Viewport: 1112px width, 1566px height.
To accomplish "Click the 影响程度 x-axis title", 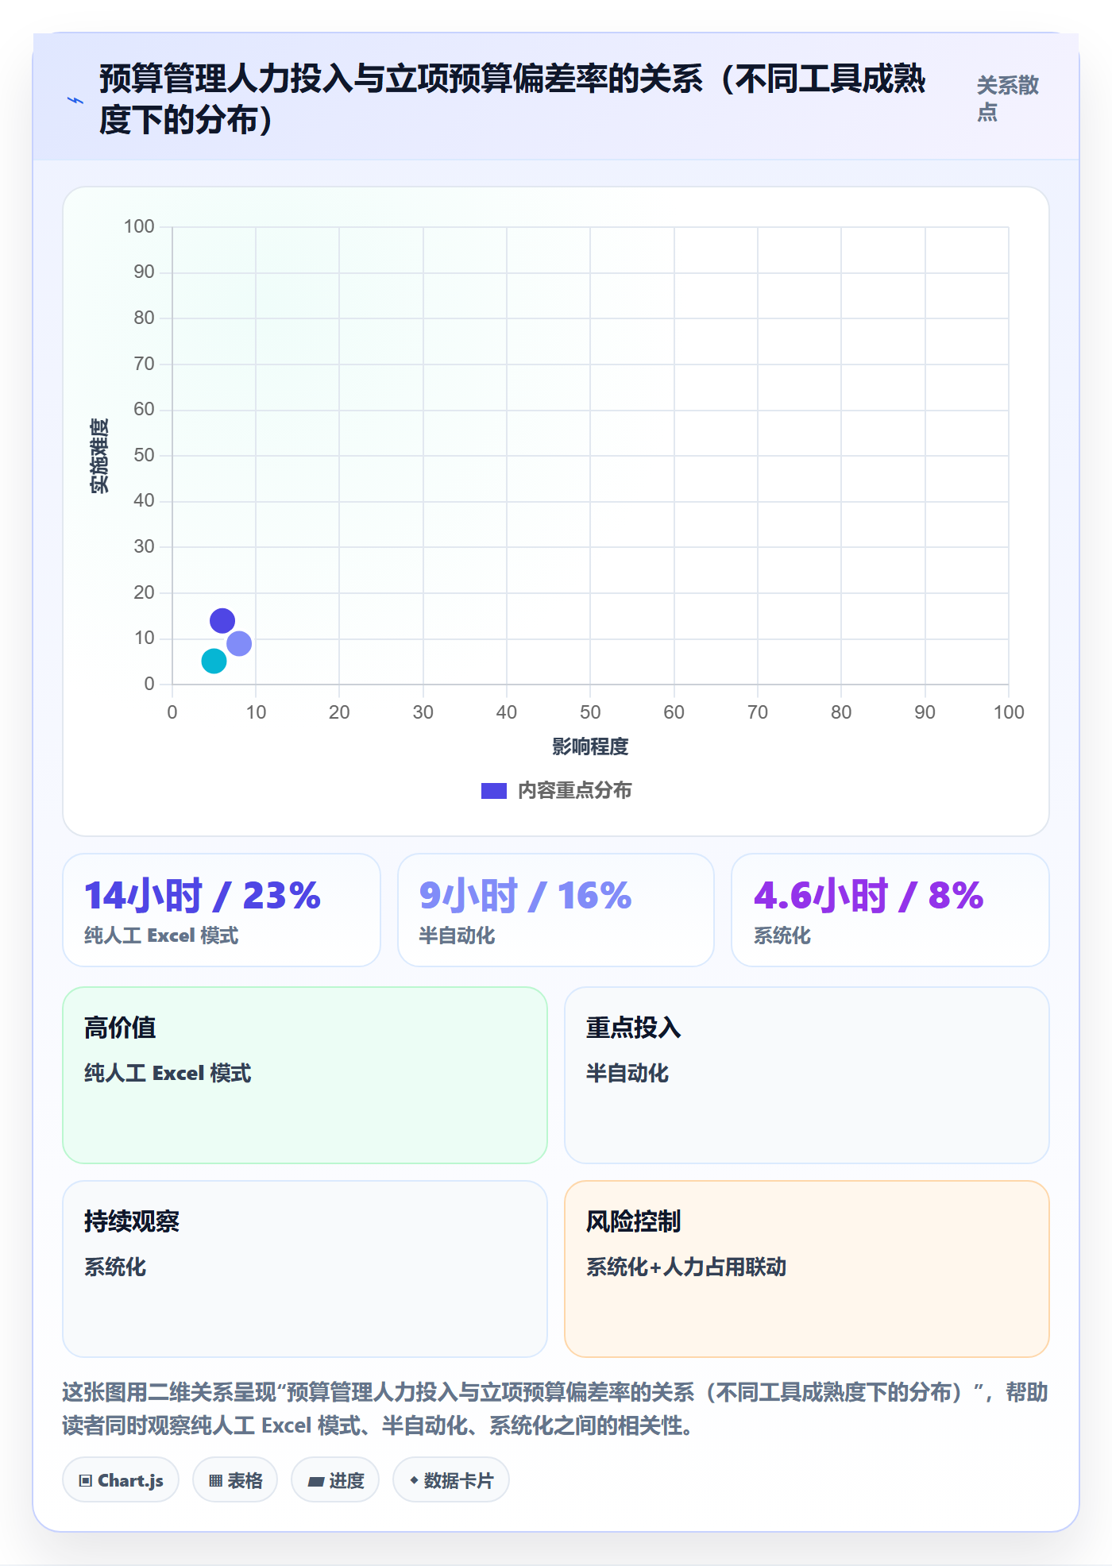I will coord(590,746).
